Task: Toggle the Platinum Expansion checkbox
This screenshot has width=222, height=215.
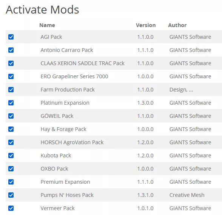Action: pyautogui.click(x=11, y=103)
